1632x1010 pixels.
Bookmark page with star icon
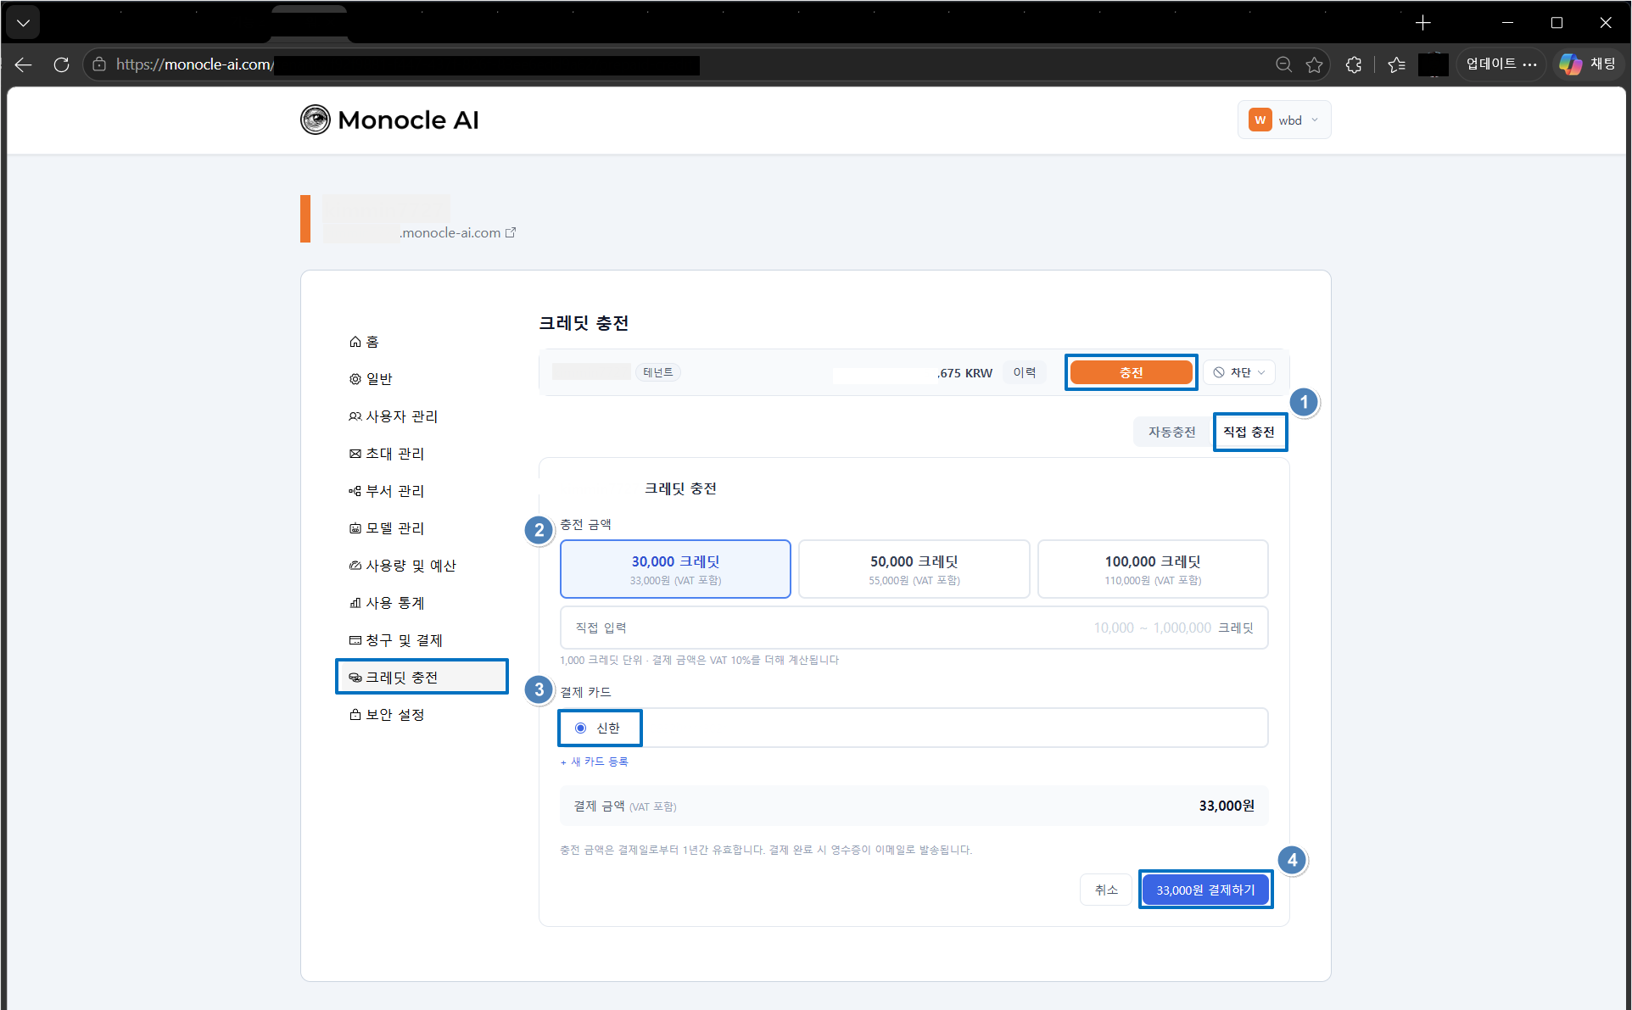[x=1314, y=64]
